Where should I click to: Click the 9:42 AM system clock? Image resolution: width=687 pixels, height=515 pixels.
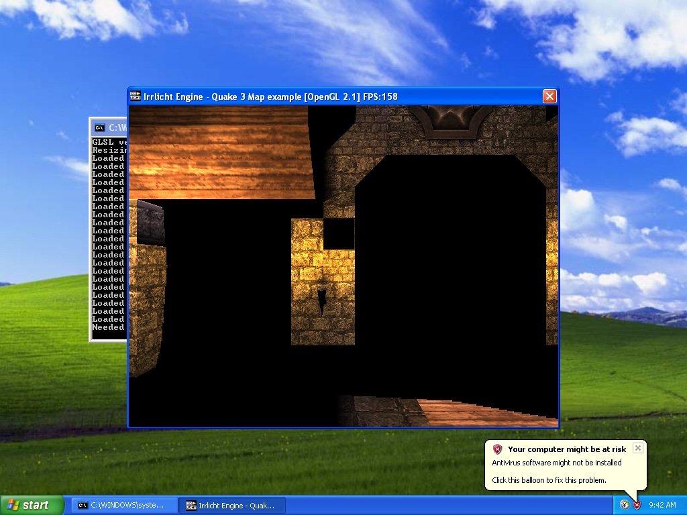(x=662, y=505)
